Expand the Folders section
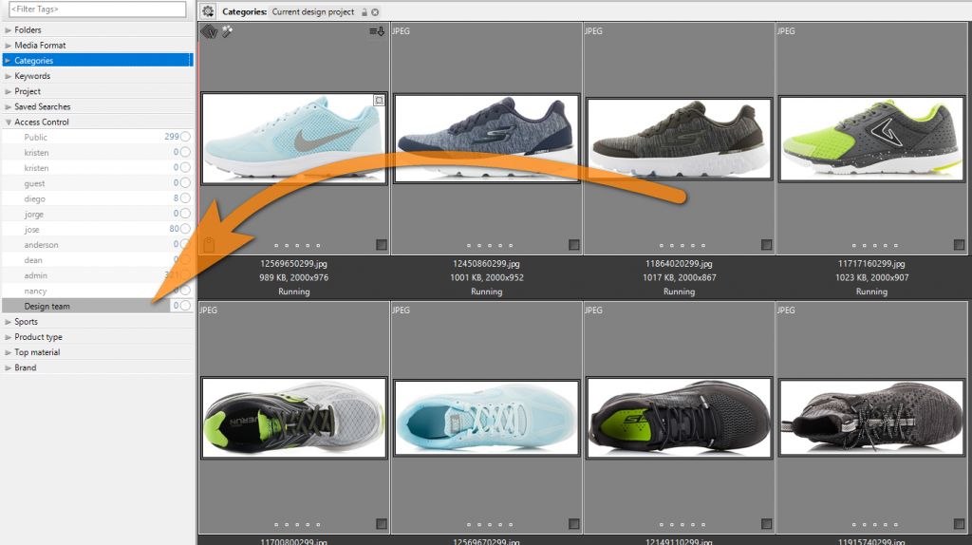Viewport: 972px width, 545px height. (9, 30)
